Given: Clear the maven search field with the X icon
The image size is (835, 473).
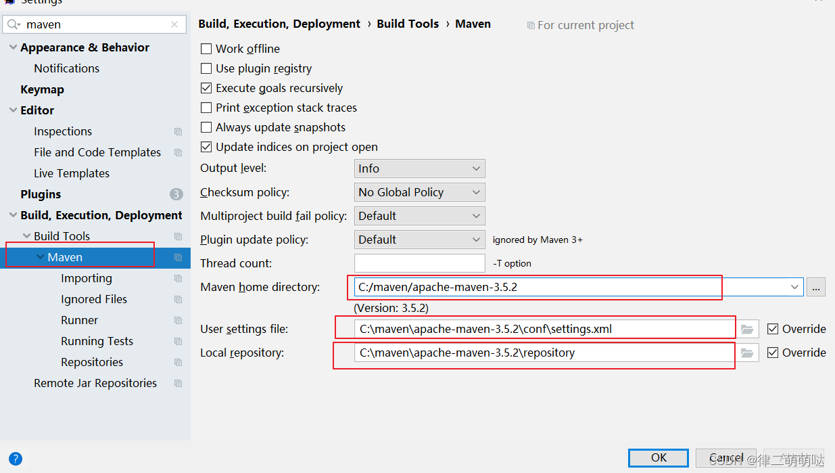Looking at the screenshot, I should click(x=174, y=24).
